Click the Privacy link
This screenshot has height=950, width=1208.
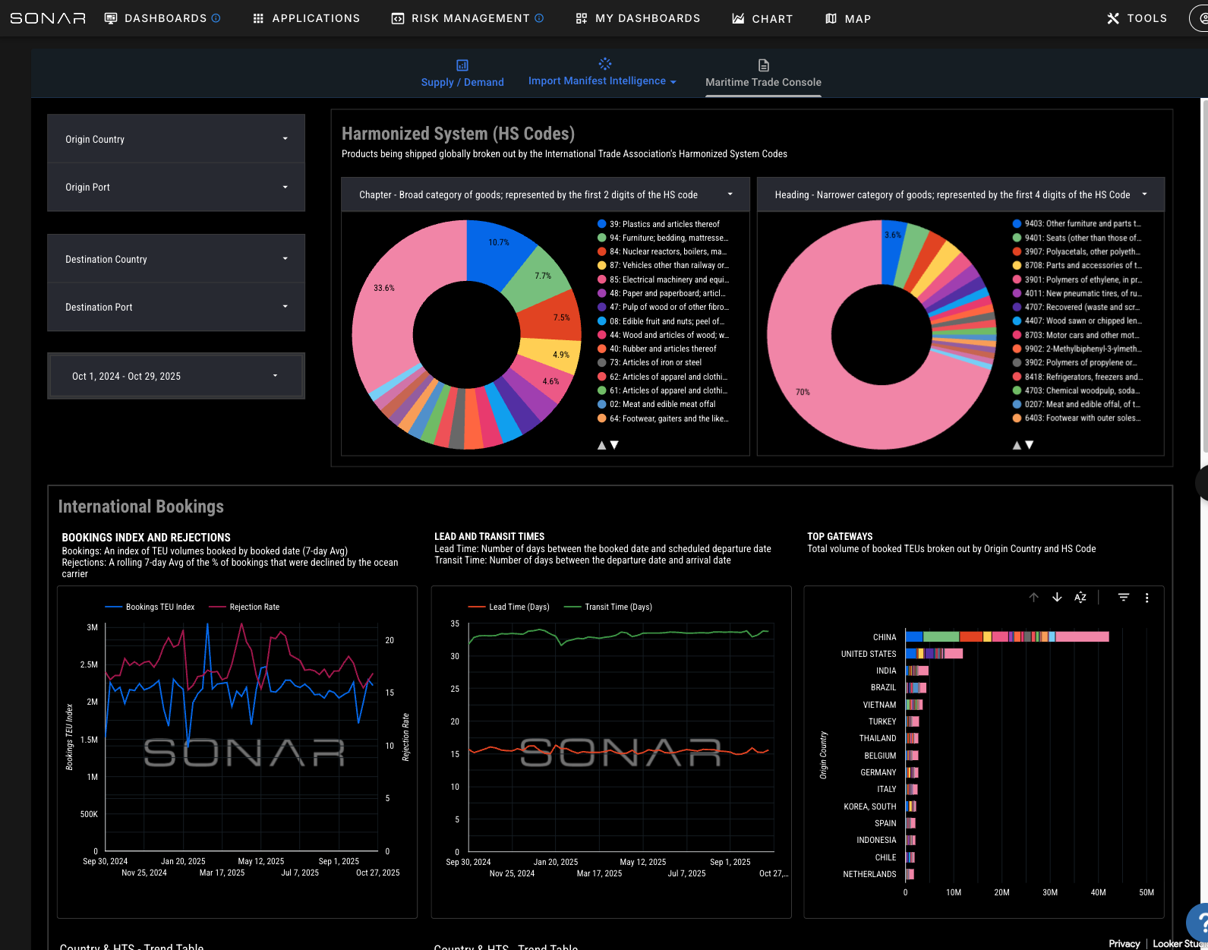[x=1124, y=943]
